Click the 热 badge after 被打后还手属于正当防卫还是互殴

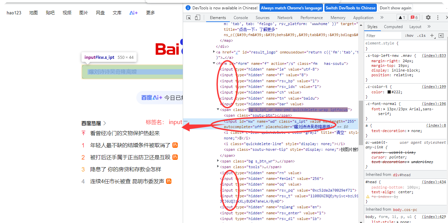(x=175, y=157)
